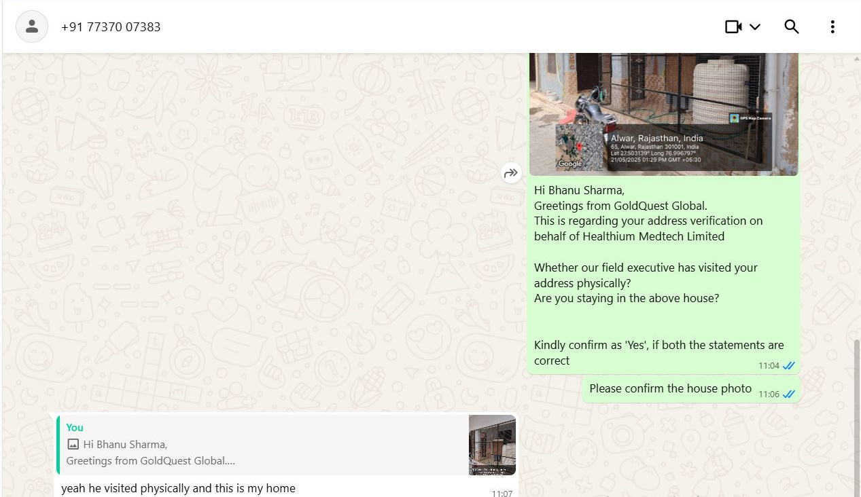861x497 pixels.
Task: Open thumbnail in the quoted reply
Action: [x=492, y=445]
